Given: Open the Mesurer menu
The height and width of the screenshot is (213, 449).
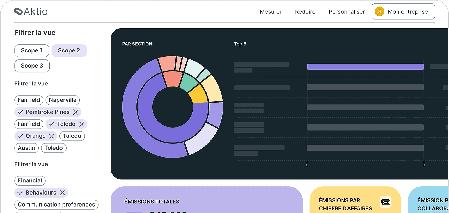Looking at the screenshot, I should click(271, 12).
